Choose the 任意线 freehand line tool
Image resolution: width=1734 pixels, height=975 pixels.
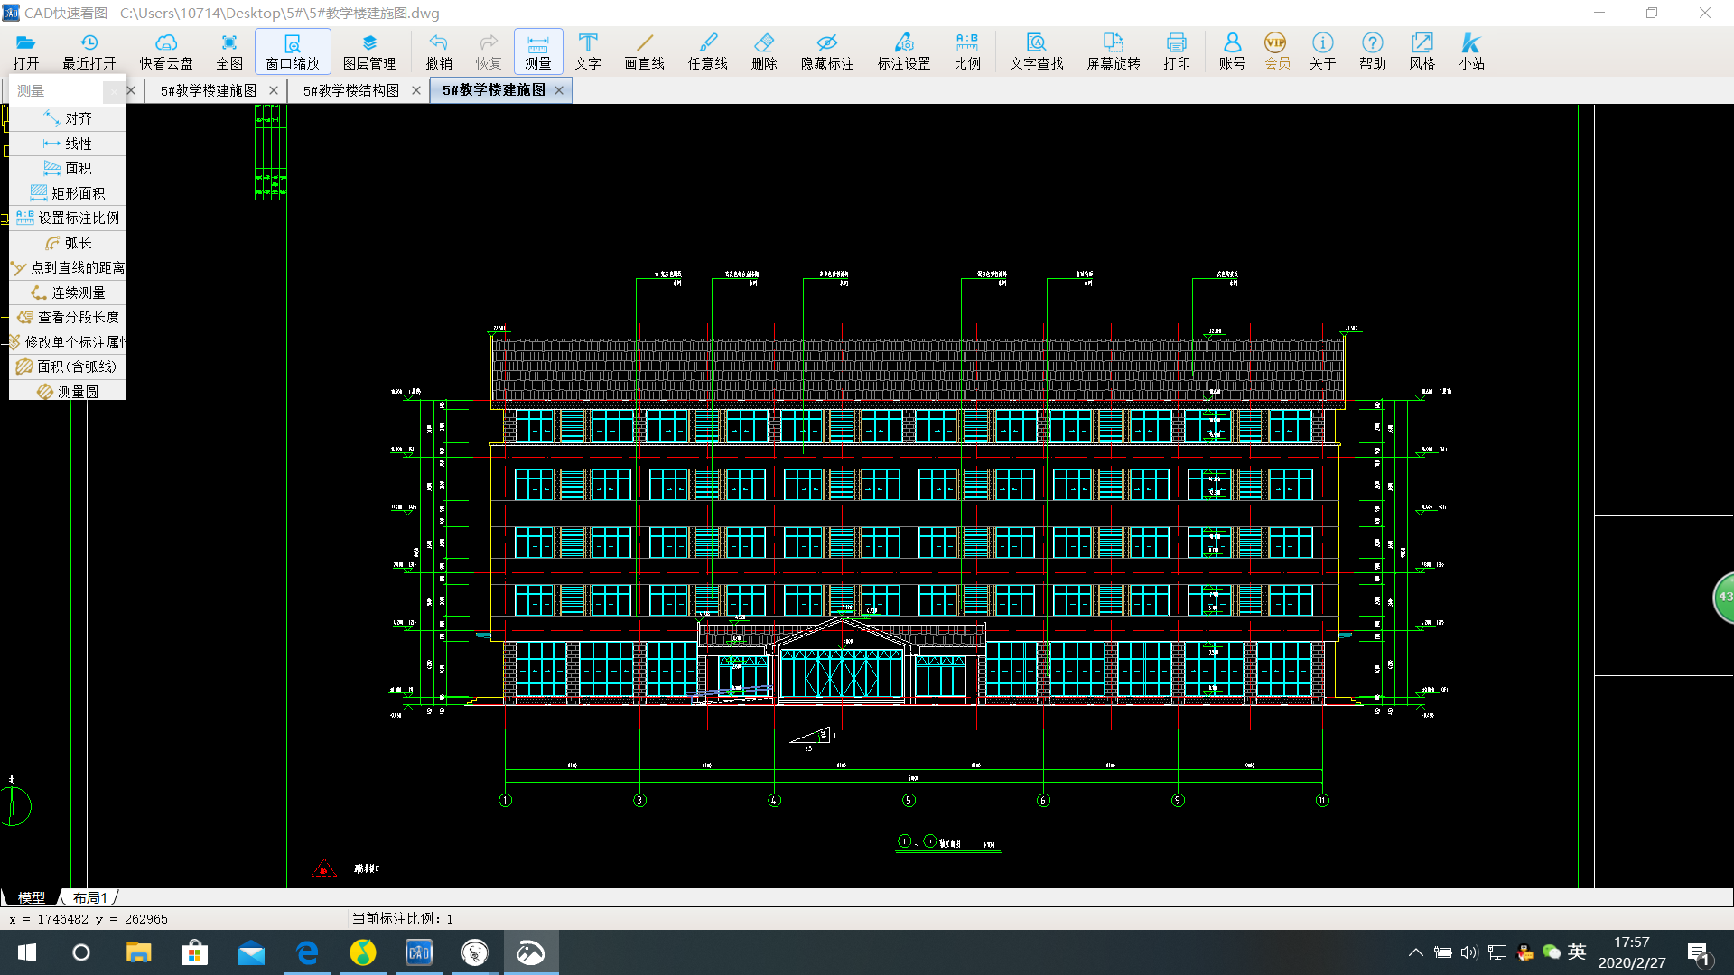point(708,51)
